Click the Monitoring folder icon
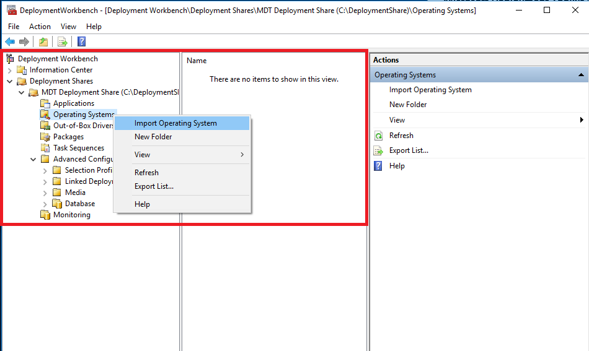The height and width of the screenshot is (351, 589). pyautogui.click(x=45, y=215)
